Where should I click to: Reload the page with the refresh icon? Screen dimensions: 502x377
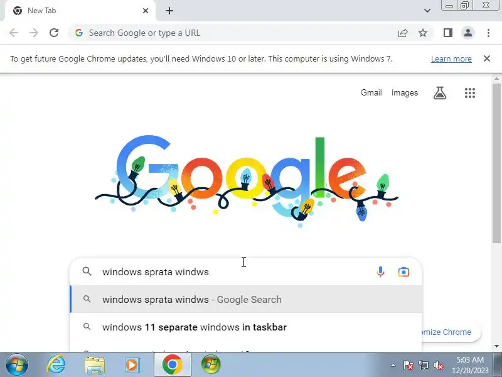tap(54, 33)
